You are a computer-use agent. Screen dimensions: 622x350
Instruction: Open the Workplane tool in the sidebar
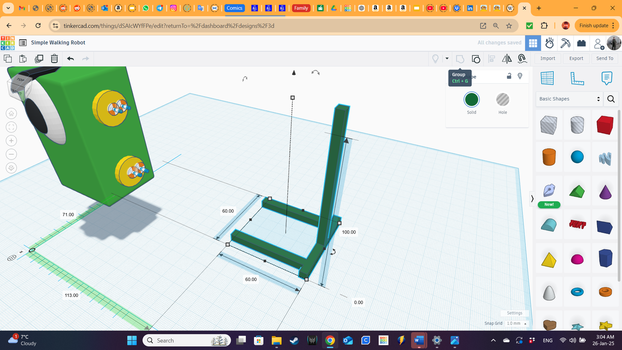[547, 78]
